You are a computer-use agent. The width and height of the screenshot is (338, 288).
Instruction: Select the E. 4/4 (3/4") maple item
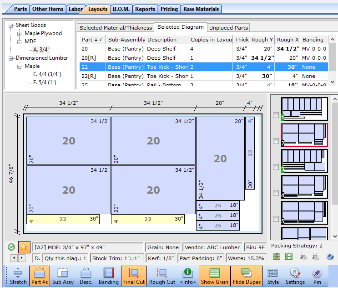47,74
